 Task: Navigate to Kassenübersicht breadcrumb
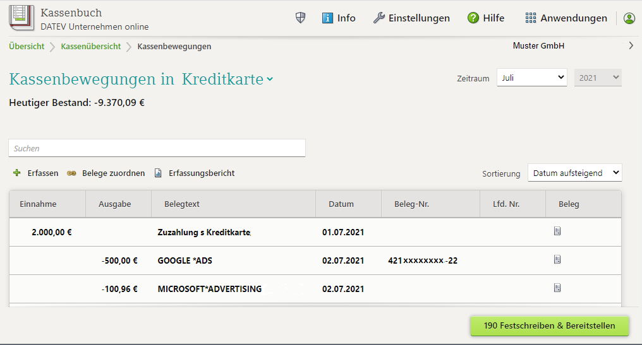90,46
